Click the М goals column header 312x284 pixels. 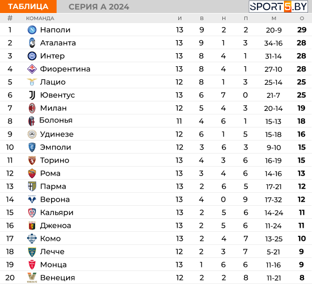pyautogui.click(x=274, y=19)
